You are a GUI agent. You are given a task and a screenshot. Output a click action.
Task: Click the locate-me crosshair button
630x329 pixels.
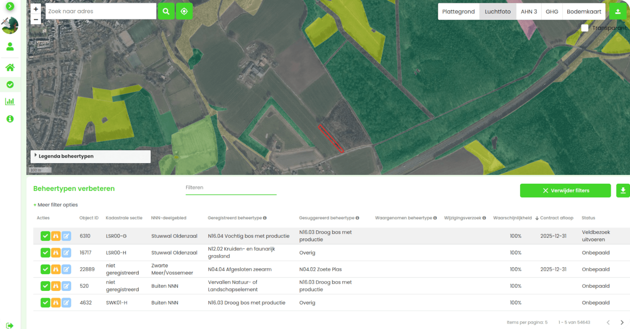[184, 11]
